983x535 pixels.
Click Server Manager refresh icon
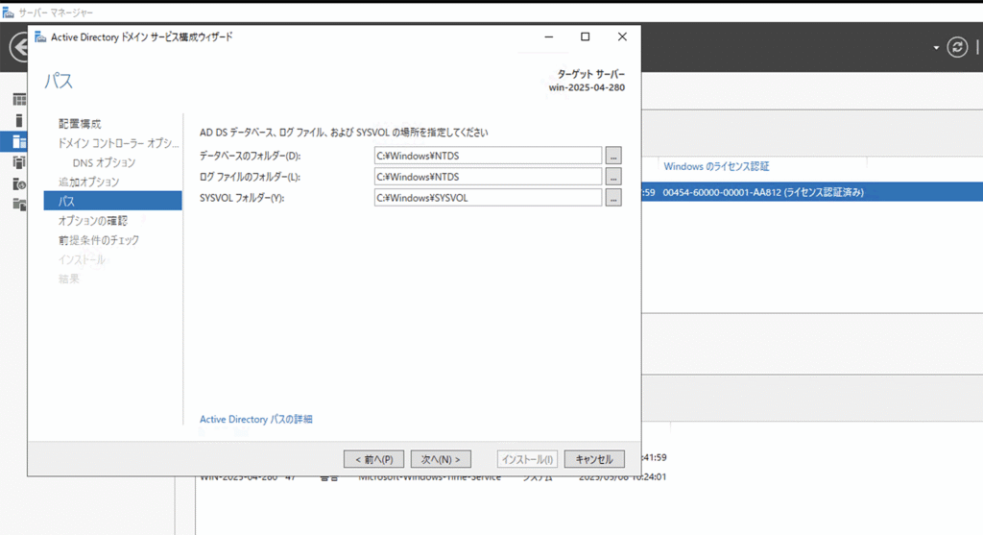point(957,47)
